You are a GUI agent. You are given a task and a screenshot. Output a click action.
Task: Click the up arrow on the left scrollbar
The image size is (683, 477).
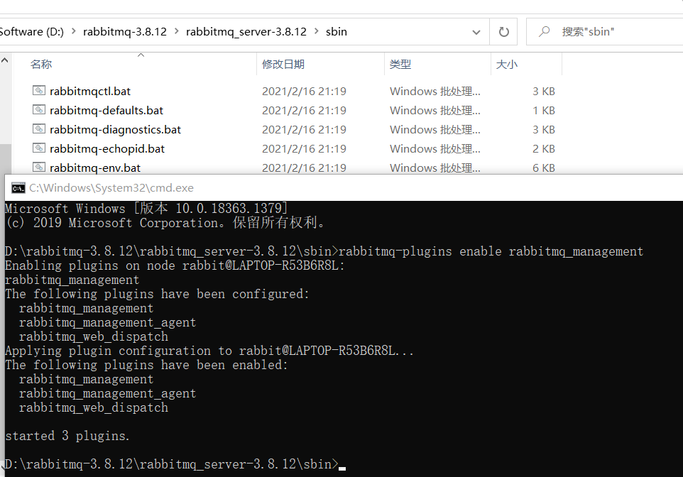click(x=5, y=60)
